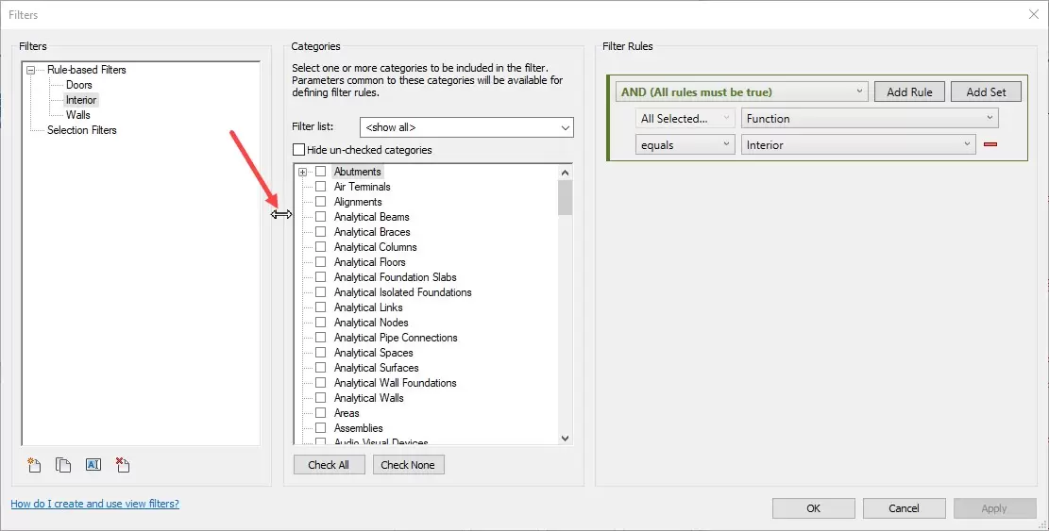Click the categories list scroll-up arrow
This screenshot has height=531, width=1049.
pyautogui.click(x=566, y=173)
